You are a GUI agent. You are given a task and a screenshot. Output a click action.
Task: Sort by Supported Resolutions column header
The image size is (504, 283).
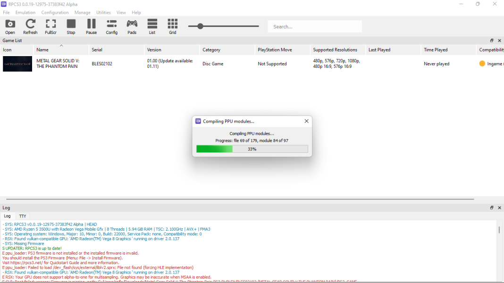tap(337, 50)
